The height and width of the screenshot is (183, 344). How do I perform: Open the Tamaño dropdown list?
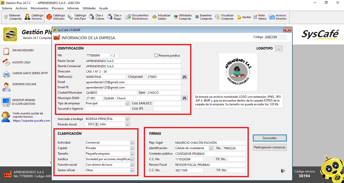tap(132, 154)
